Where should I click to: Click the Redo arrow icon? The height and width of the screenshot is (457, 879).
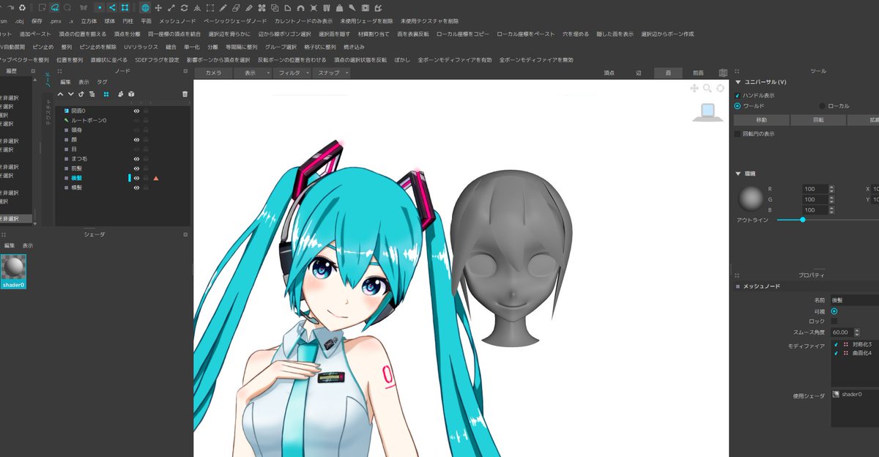click(x=10, y=7)
